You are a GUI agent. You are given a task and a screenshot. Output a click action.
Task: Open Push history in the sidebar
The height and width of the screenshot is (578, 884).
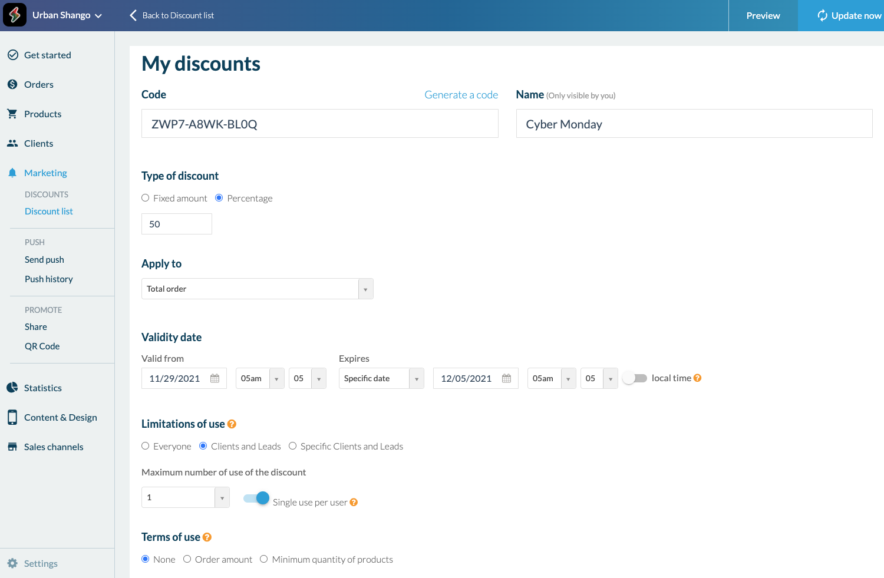click(x=49, y=279)
